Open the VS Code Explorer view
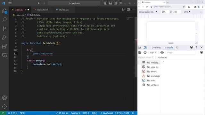The image size is (205, 115). pyautogui.click(x=4, y=11)
